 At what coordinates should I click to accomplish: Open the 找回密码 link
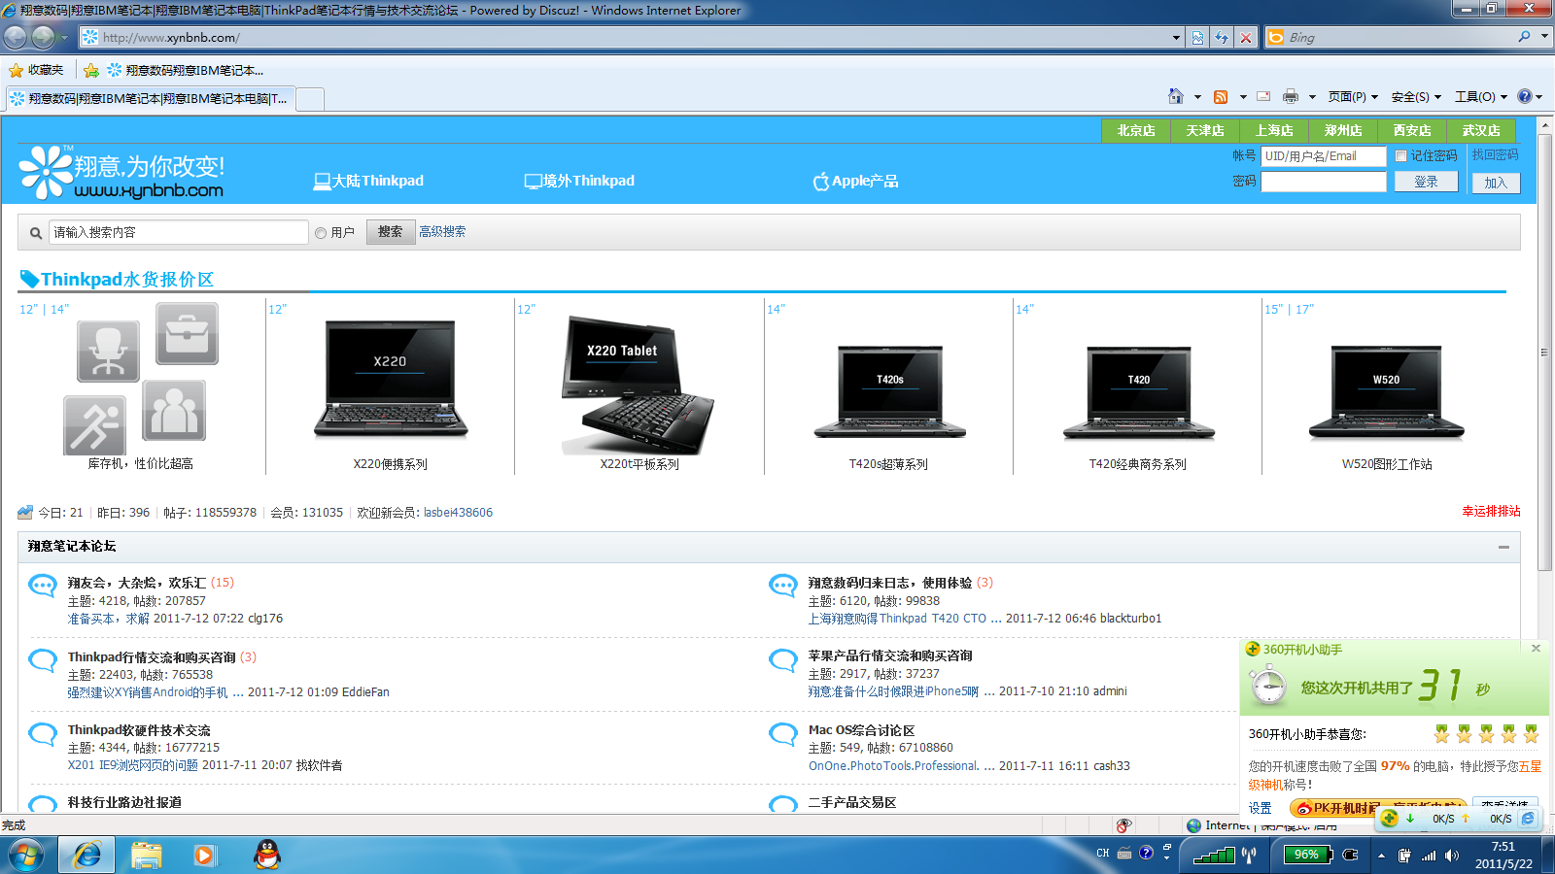1495,155
